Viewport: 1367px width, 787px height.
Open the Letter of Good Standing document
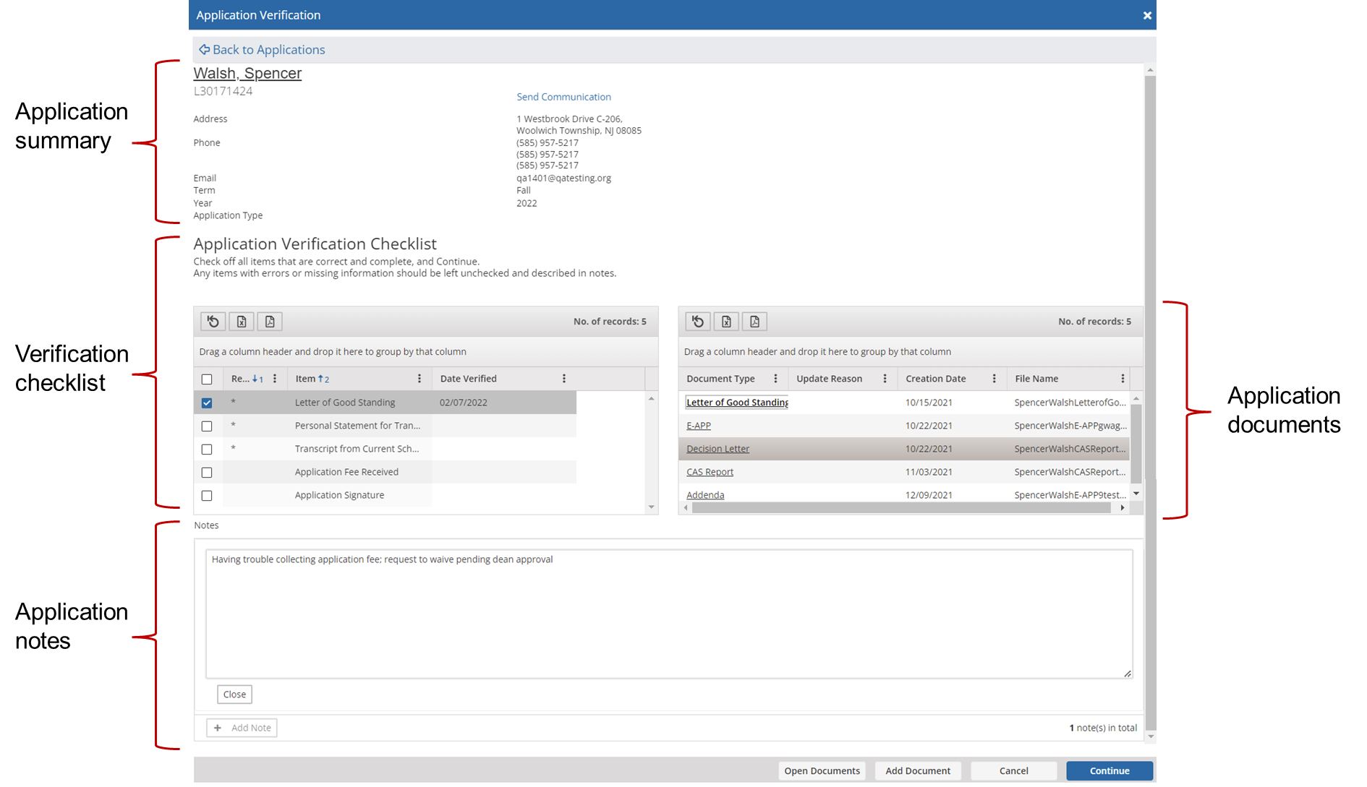point(737,403)
